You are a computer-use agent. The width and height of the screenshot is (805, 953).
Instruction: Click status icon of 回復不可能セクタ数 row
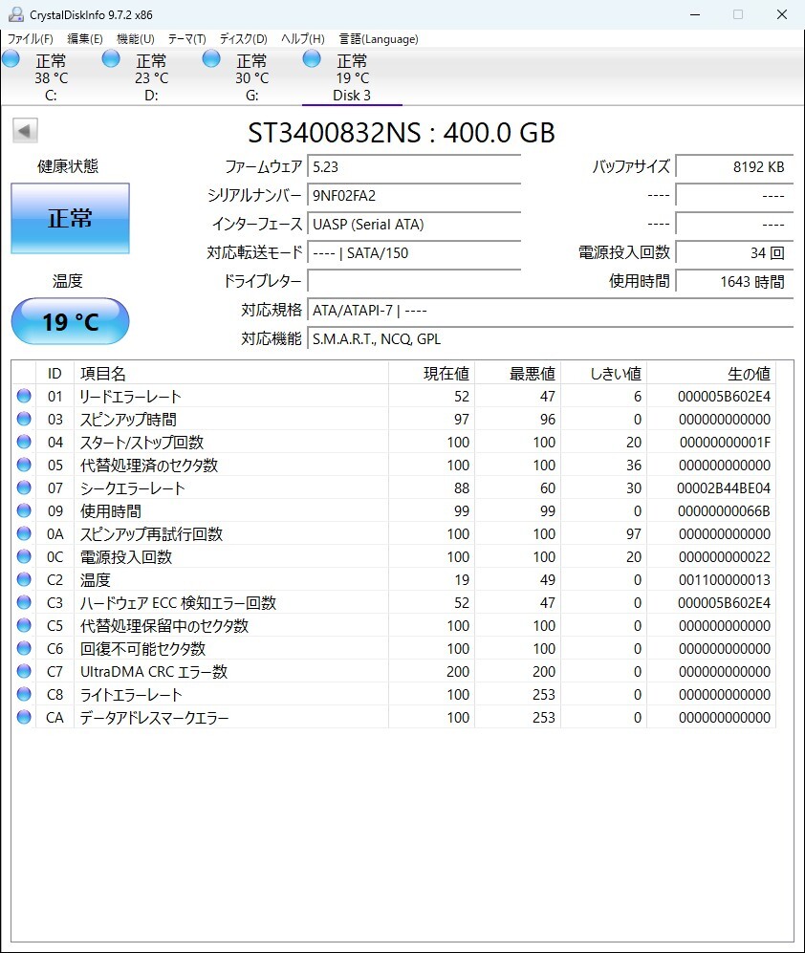click(24, 648)
